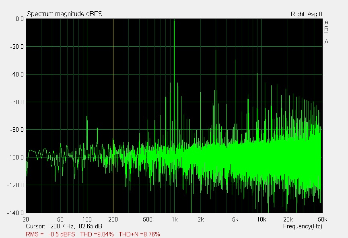Click the '-40.0' dB axis label
The width and height of the screenshot is (348, 238).
[17, 75]
